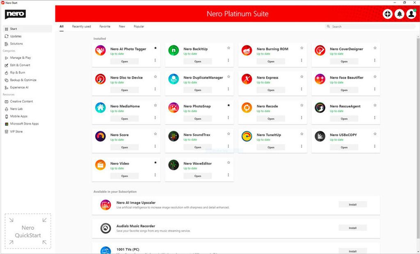420x254 pixels.
Task: Click the Nero RescueAgent icon
Action: [x=320, y=108]
